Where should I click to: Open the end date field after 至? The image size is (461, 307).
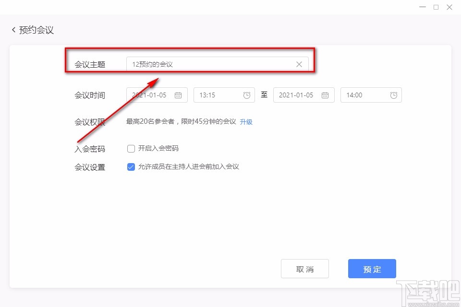click(x=300, y=95)
